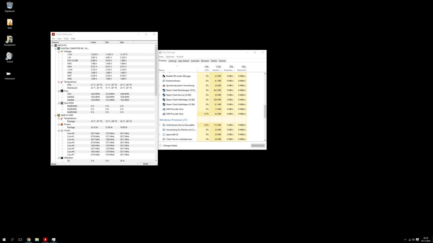Open the Papierkorb desktop icon
Screen dimensions: 433x243
tap(9, 7)
